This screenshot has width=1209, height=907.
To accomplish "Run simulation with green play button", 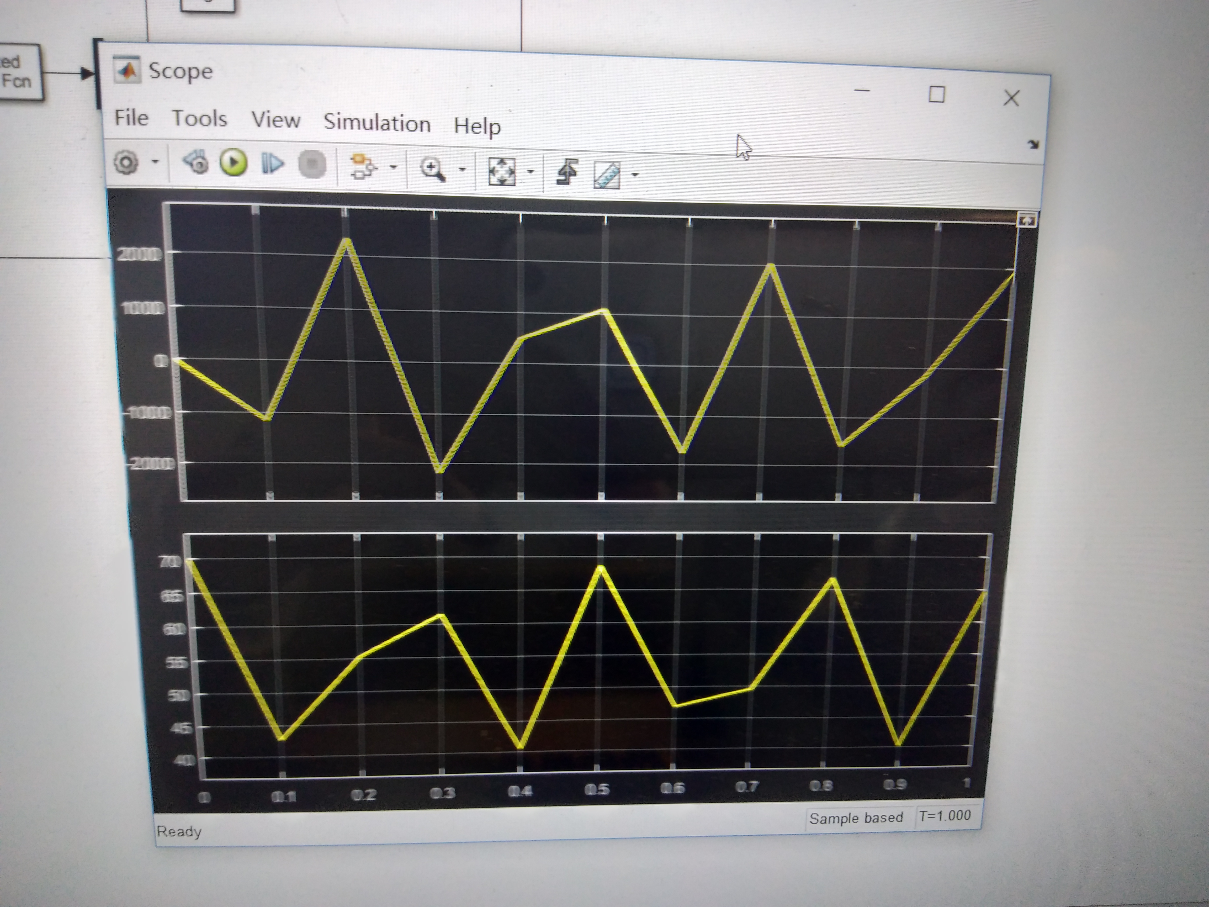I will pos(234,162).
